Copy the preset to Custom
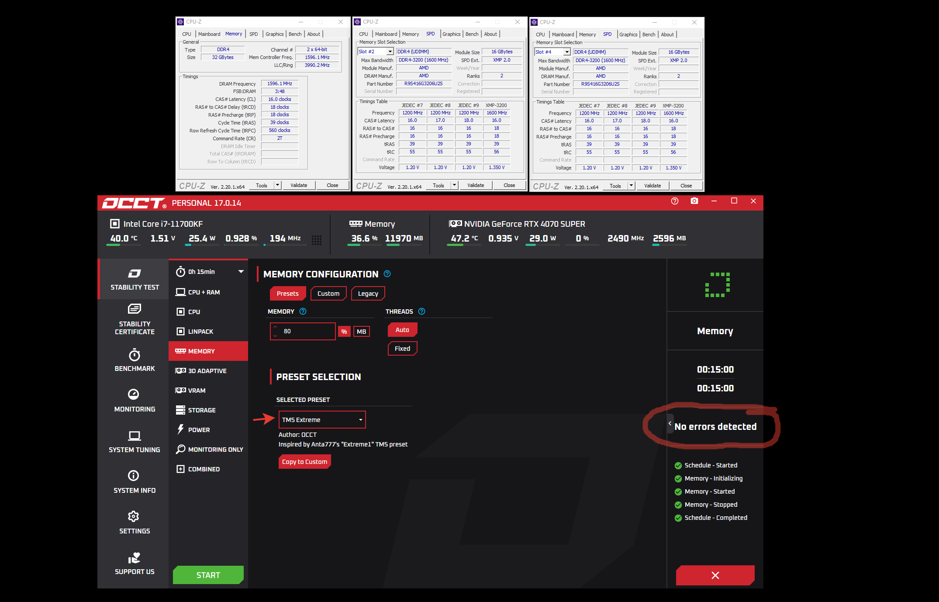Image resolution: width=939 pixels, height=602 pixels. click(x=304, y=462)
